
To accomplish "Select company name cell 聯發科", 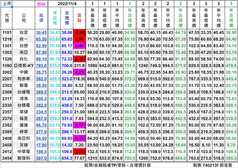I will pos(23,158).
